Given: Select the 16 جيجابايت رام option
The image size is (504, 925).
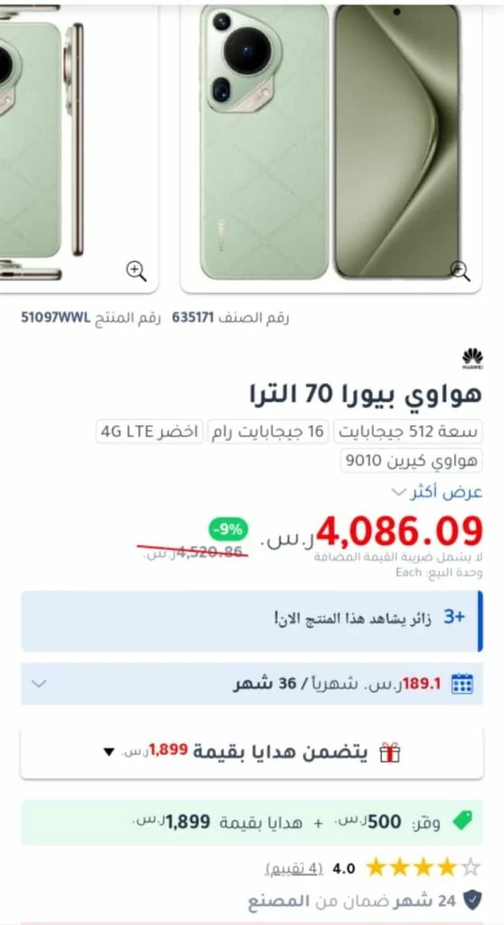Looking at the screenshot, I should [268, 432].
